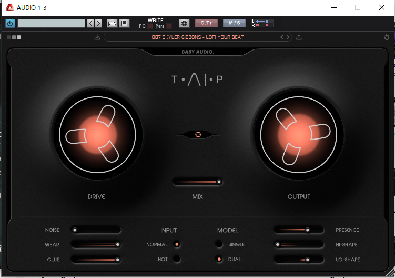Open plugin settings gear icon

point(184,24)
